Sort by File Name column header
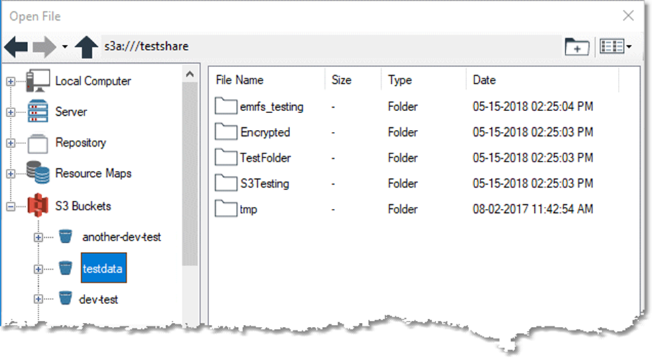 point(240,80)
